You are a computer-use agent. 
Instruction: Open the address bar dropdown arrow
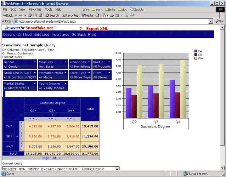pyautogui.click(x=210, y=22)
